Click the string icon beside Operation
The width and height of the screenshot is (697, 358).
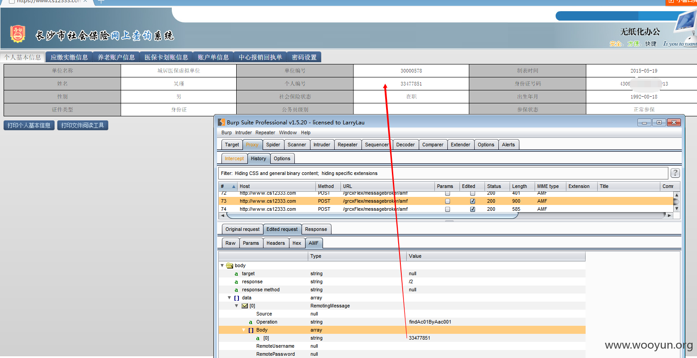click(x=251, y=322)
